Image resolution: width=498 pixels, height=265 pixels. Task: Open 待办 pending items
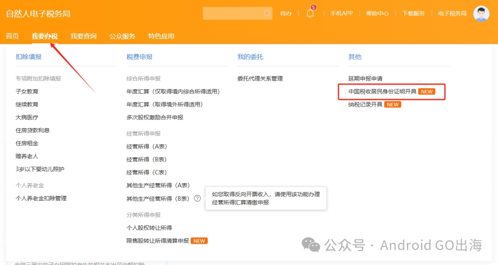[286, 13]
